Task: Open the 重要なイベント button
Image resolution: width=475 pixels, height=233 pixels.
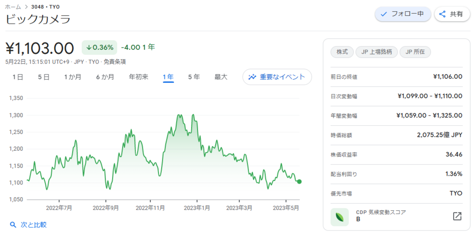Action: (277, 77)
